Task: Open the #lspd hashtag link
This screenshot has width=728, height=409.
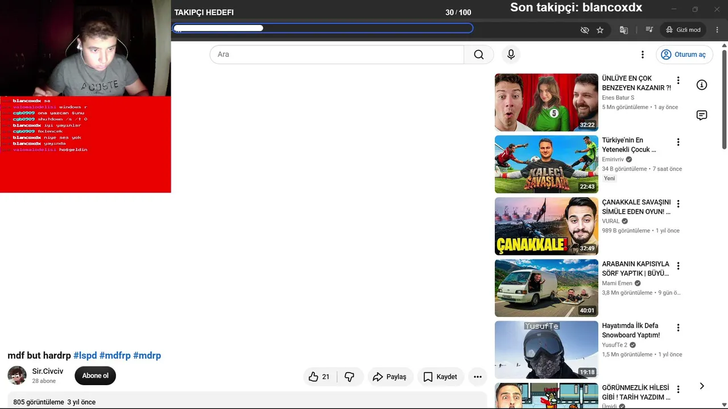Action: pos(85,356)
